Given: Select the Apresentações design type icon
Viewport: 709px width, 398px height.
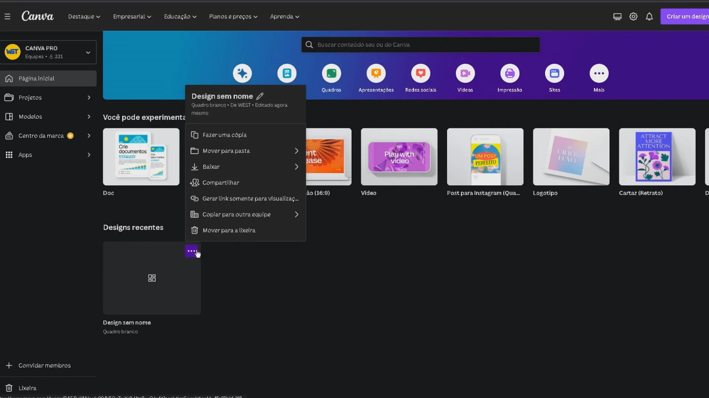Looking at the screenshot, I should click(x=376, y=73).
